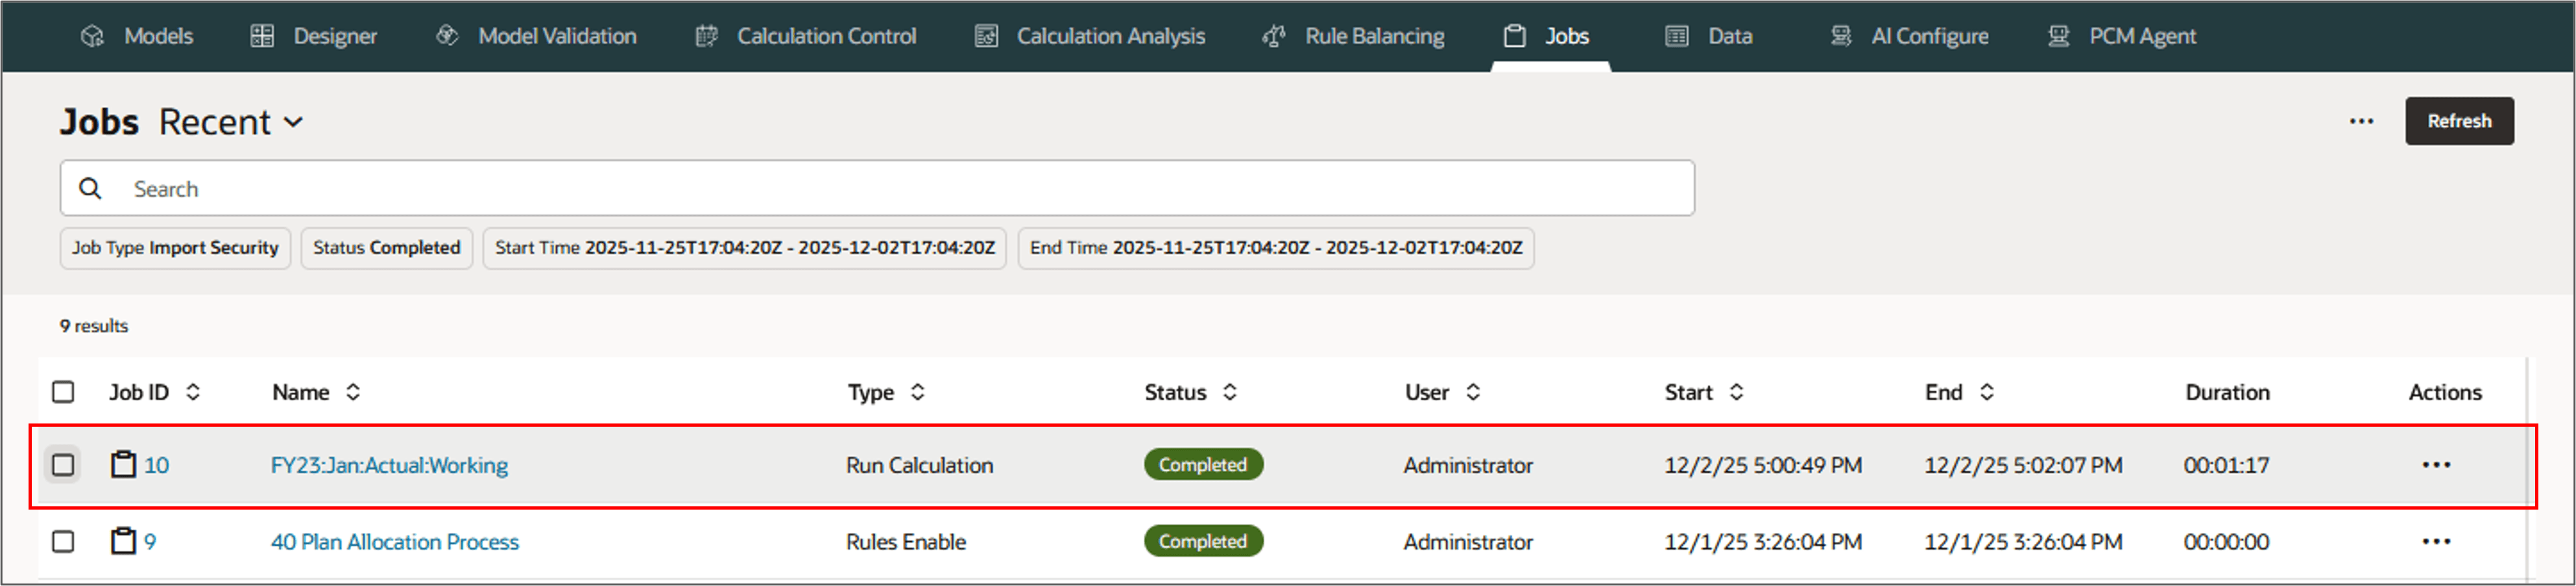Open the actions menu for job 9
Viewport: 2576px width, 586px height.
(2436, 541)
